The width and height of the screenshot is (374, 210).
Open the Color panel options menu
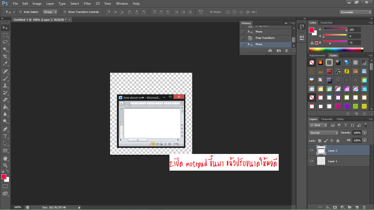pyautogui.click(x=370, y=23)
